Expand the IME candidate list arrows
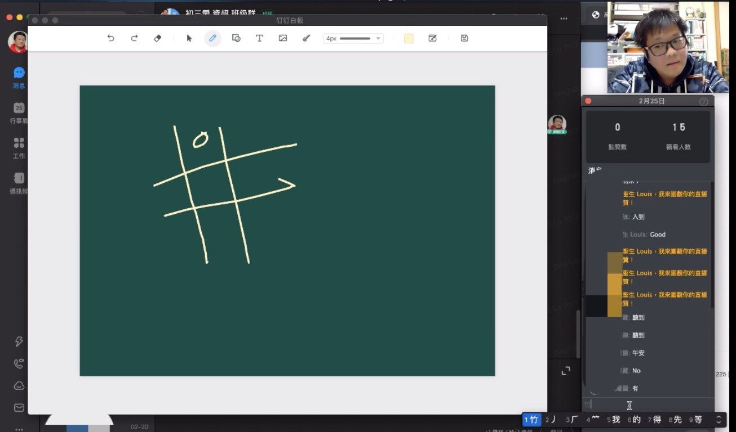Image resolution: width=736 pixels, height=432 pixels. click(719, 420)
